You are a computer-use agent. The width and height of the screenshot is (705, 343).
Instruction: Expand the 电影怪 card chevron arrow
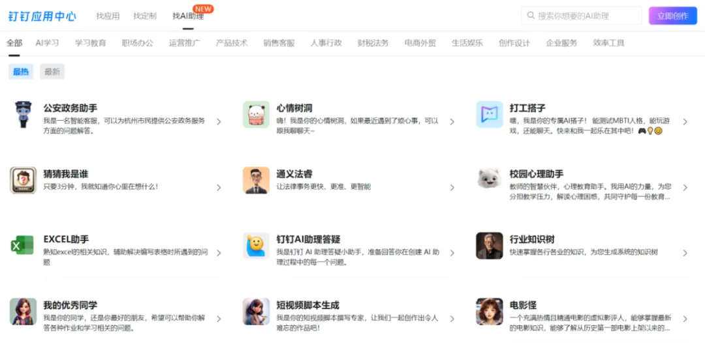pos(685,319)
